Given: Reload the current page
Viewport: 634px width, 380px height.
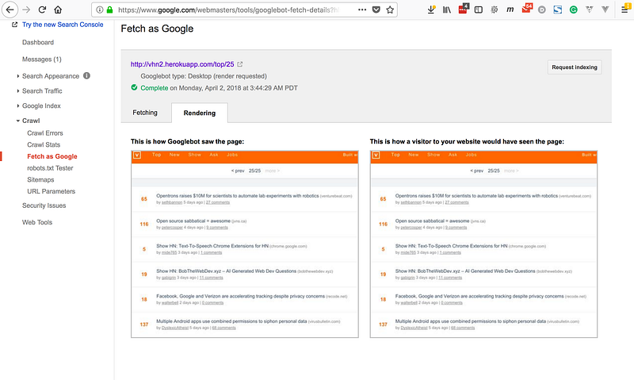Looking at the screenshot, I should (42, 10).
